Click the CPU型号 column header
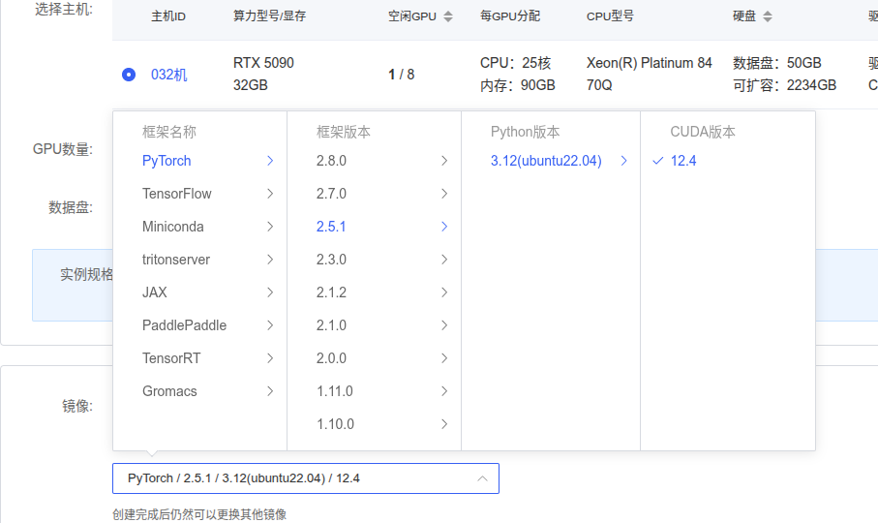 [610, 16]
